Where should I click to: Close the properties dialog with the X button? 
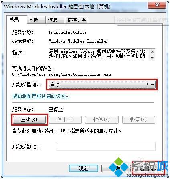[157, 5]
